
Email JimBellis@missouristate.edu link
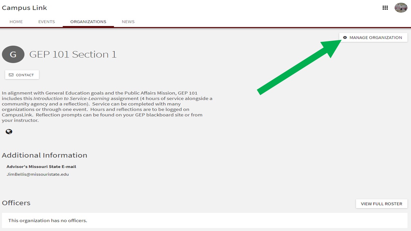point(38,174)
